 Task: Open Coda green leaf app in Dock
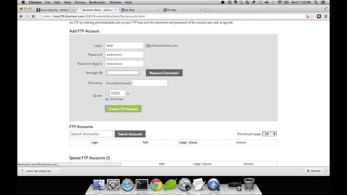tap(170, 185)
